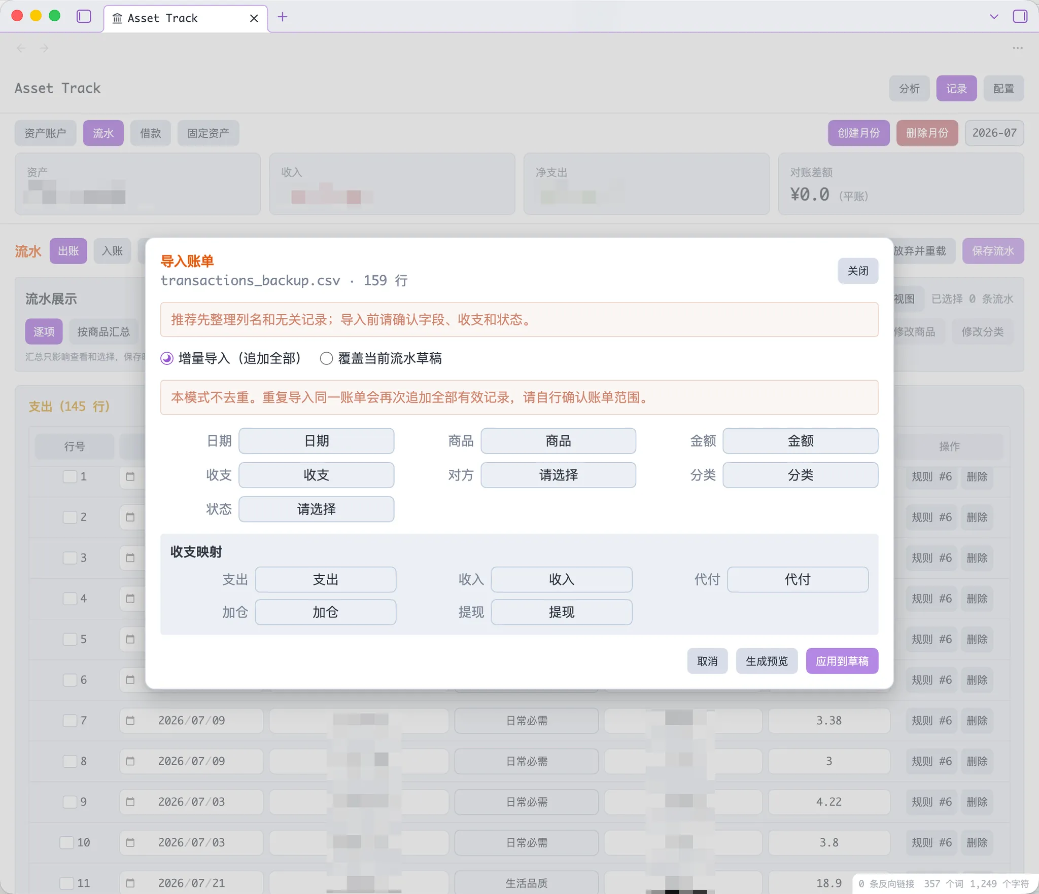Open the 借款 sub-tab
The image size is (1039, 894).
(150, 133)
